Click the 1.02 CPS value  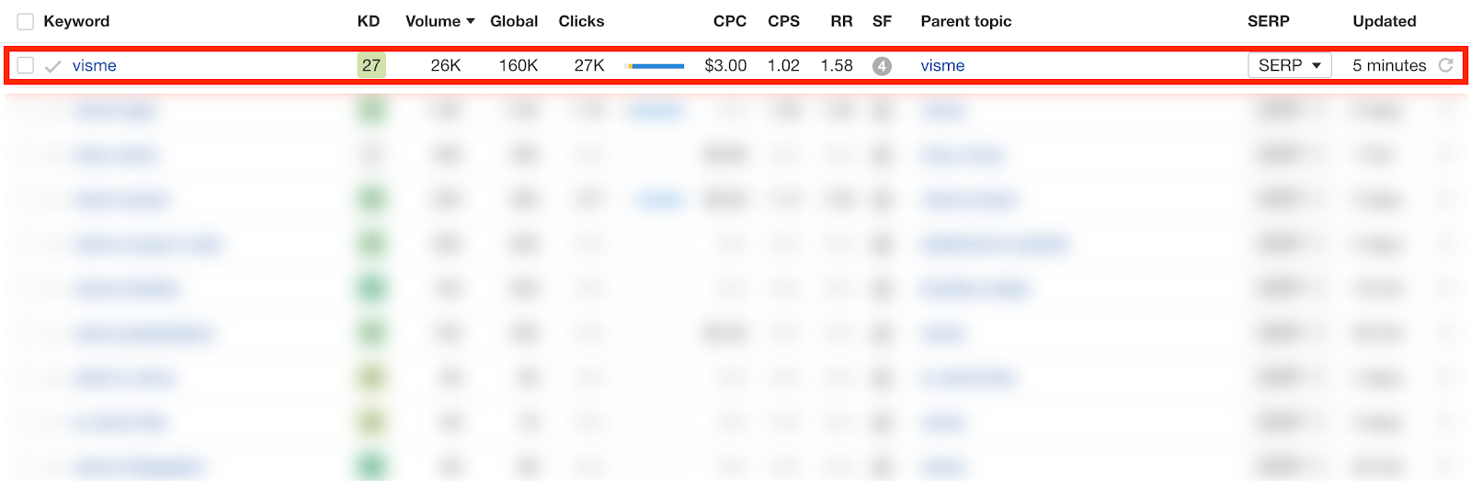point(783,65)
